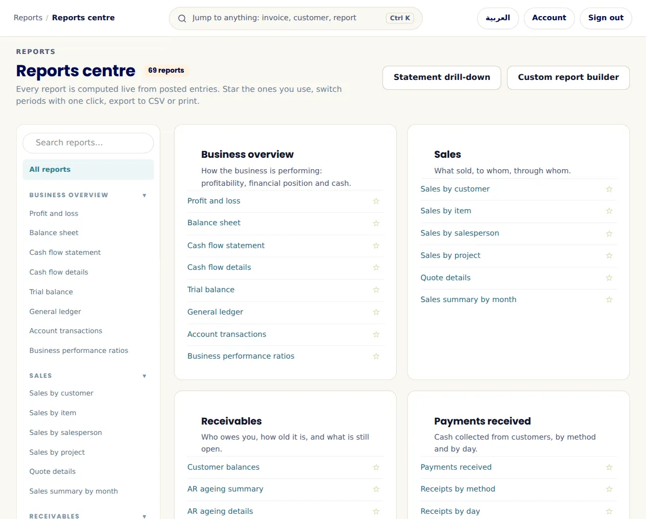Open the Statement drill-down

pyautogui.click(x=442, y=77)
